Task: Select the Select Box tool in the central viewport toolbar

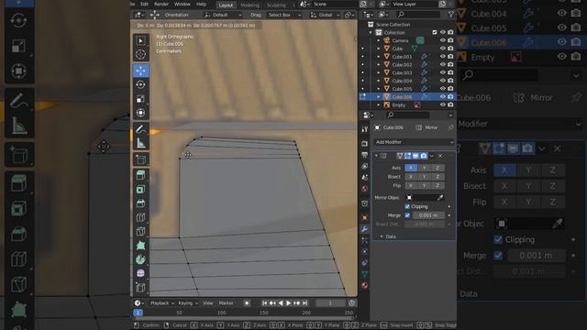Action: point(140,40)
